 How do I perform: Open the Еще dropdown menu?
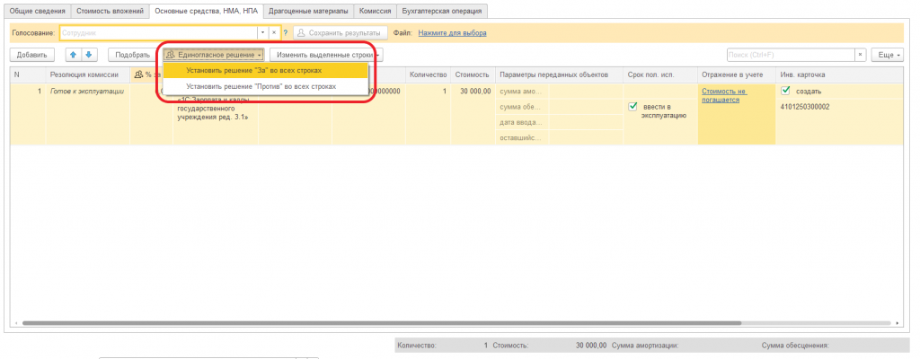coord(887,55)
